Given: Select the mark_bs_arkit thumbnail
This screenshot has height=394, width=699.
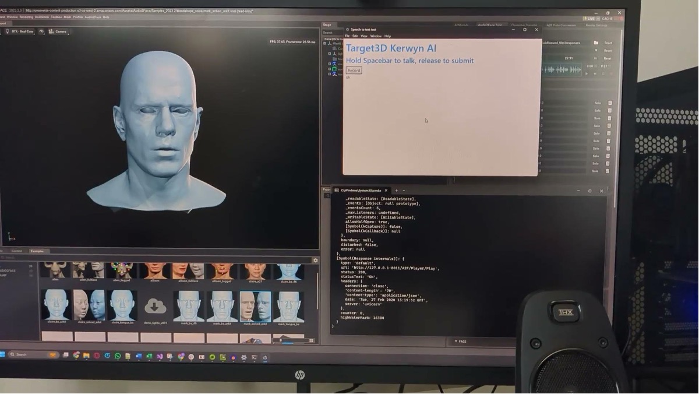Looking at the screenshot, I should (x=222, y=307).
